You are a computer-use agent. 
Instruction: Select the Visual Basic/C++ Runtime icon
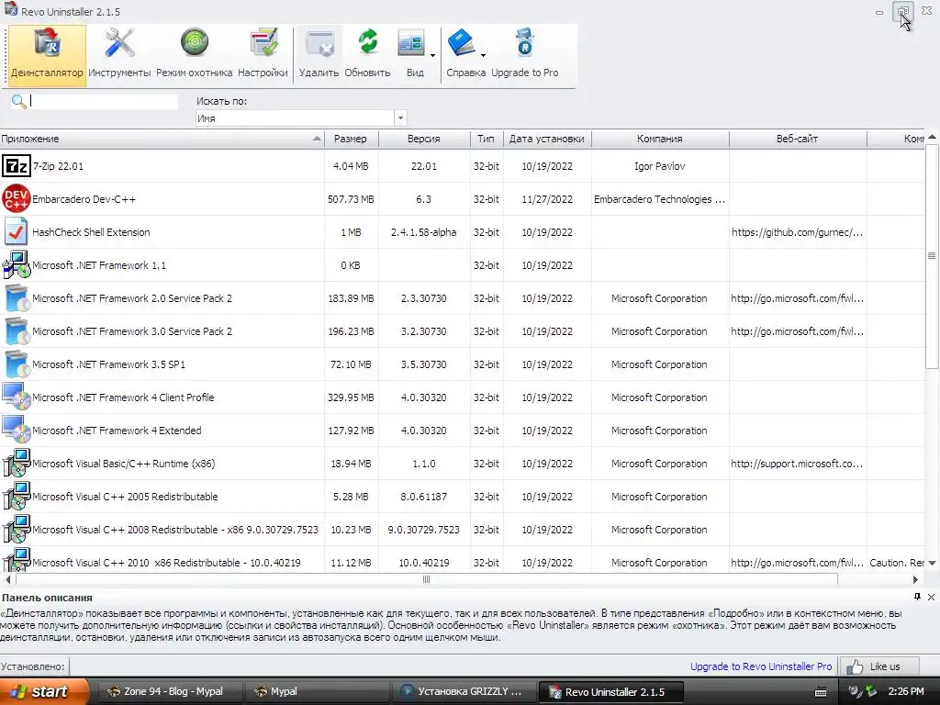point(17,464)
